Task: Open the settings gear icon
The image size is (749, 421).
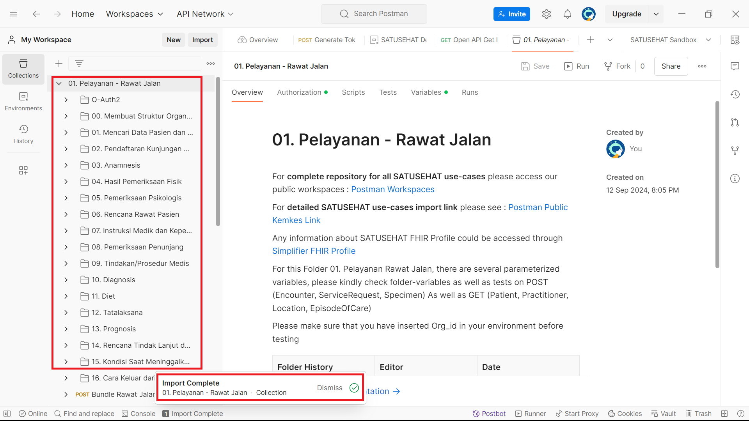Action: click(546, 14)
